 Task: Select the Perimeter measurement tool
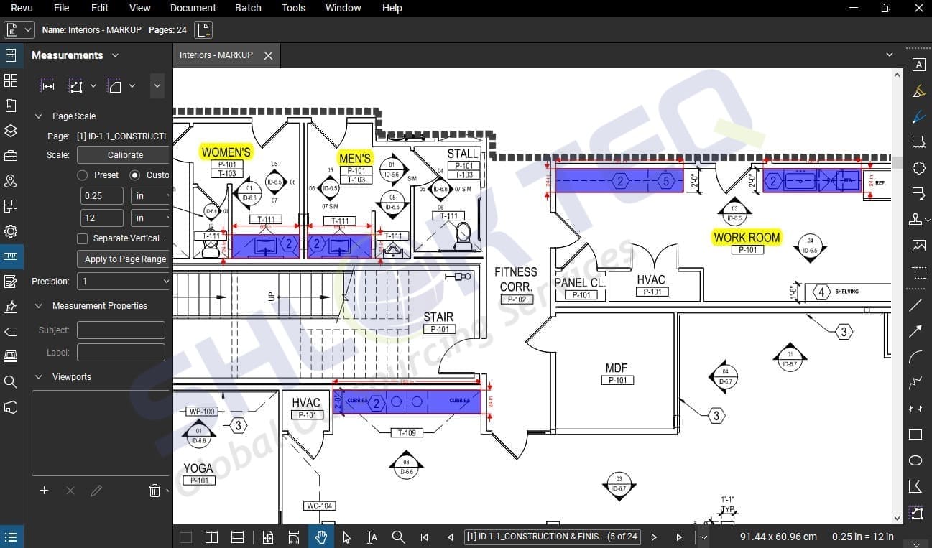click(75, 86)
